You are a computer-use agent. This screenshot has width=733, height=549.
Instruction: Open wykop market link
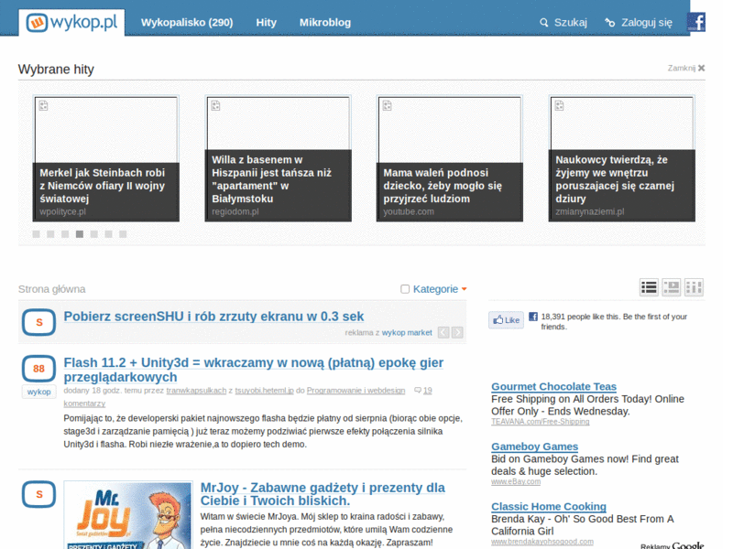tap(407, 332)
